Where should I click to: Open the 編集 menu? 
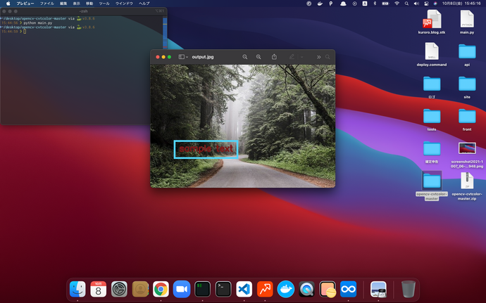point(63,4)
